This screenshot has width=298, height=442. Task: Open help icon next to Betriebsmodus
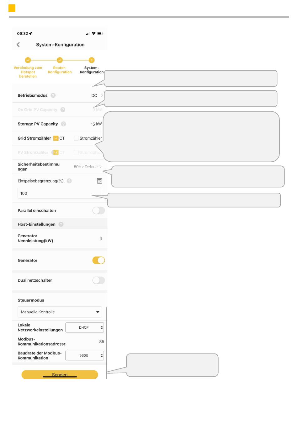tap(53, 95)
